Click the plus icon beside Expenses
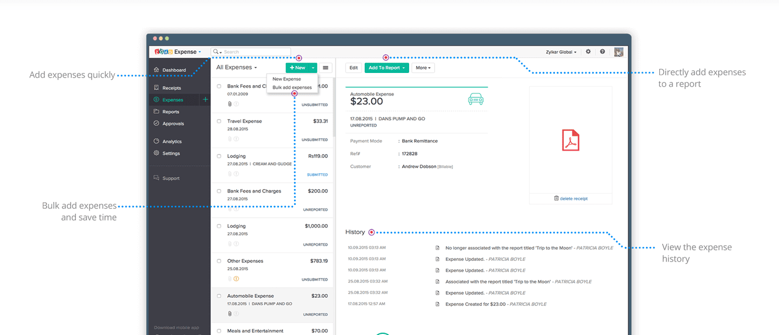 [205, 100]
